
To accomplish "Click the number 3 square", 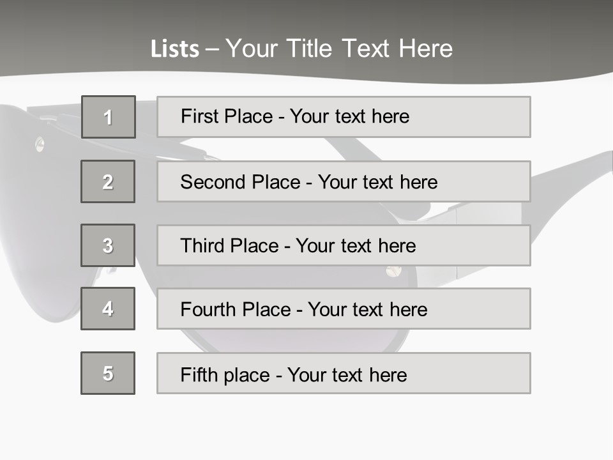I will click(108, 245).
